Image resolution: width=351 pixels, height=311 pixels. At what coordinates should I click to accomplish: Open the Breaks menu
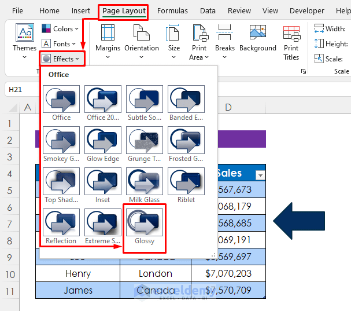[x=225, y=42]
